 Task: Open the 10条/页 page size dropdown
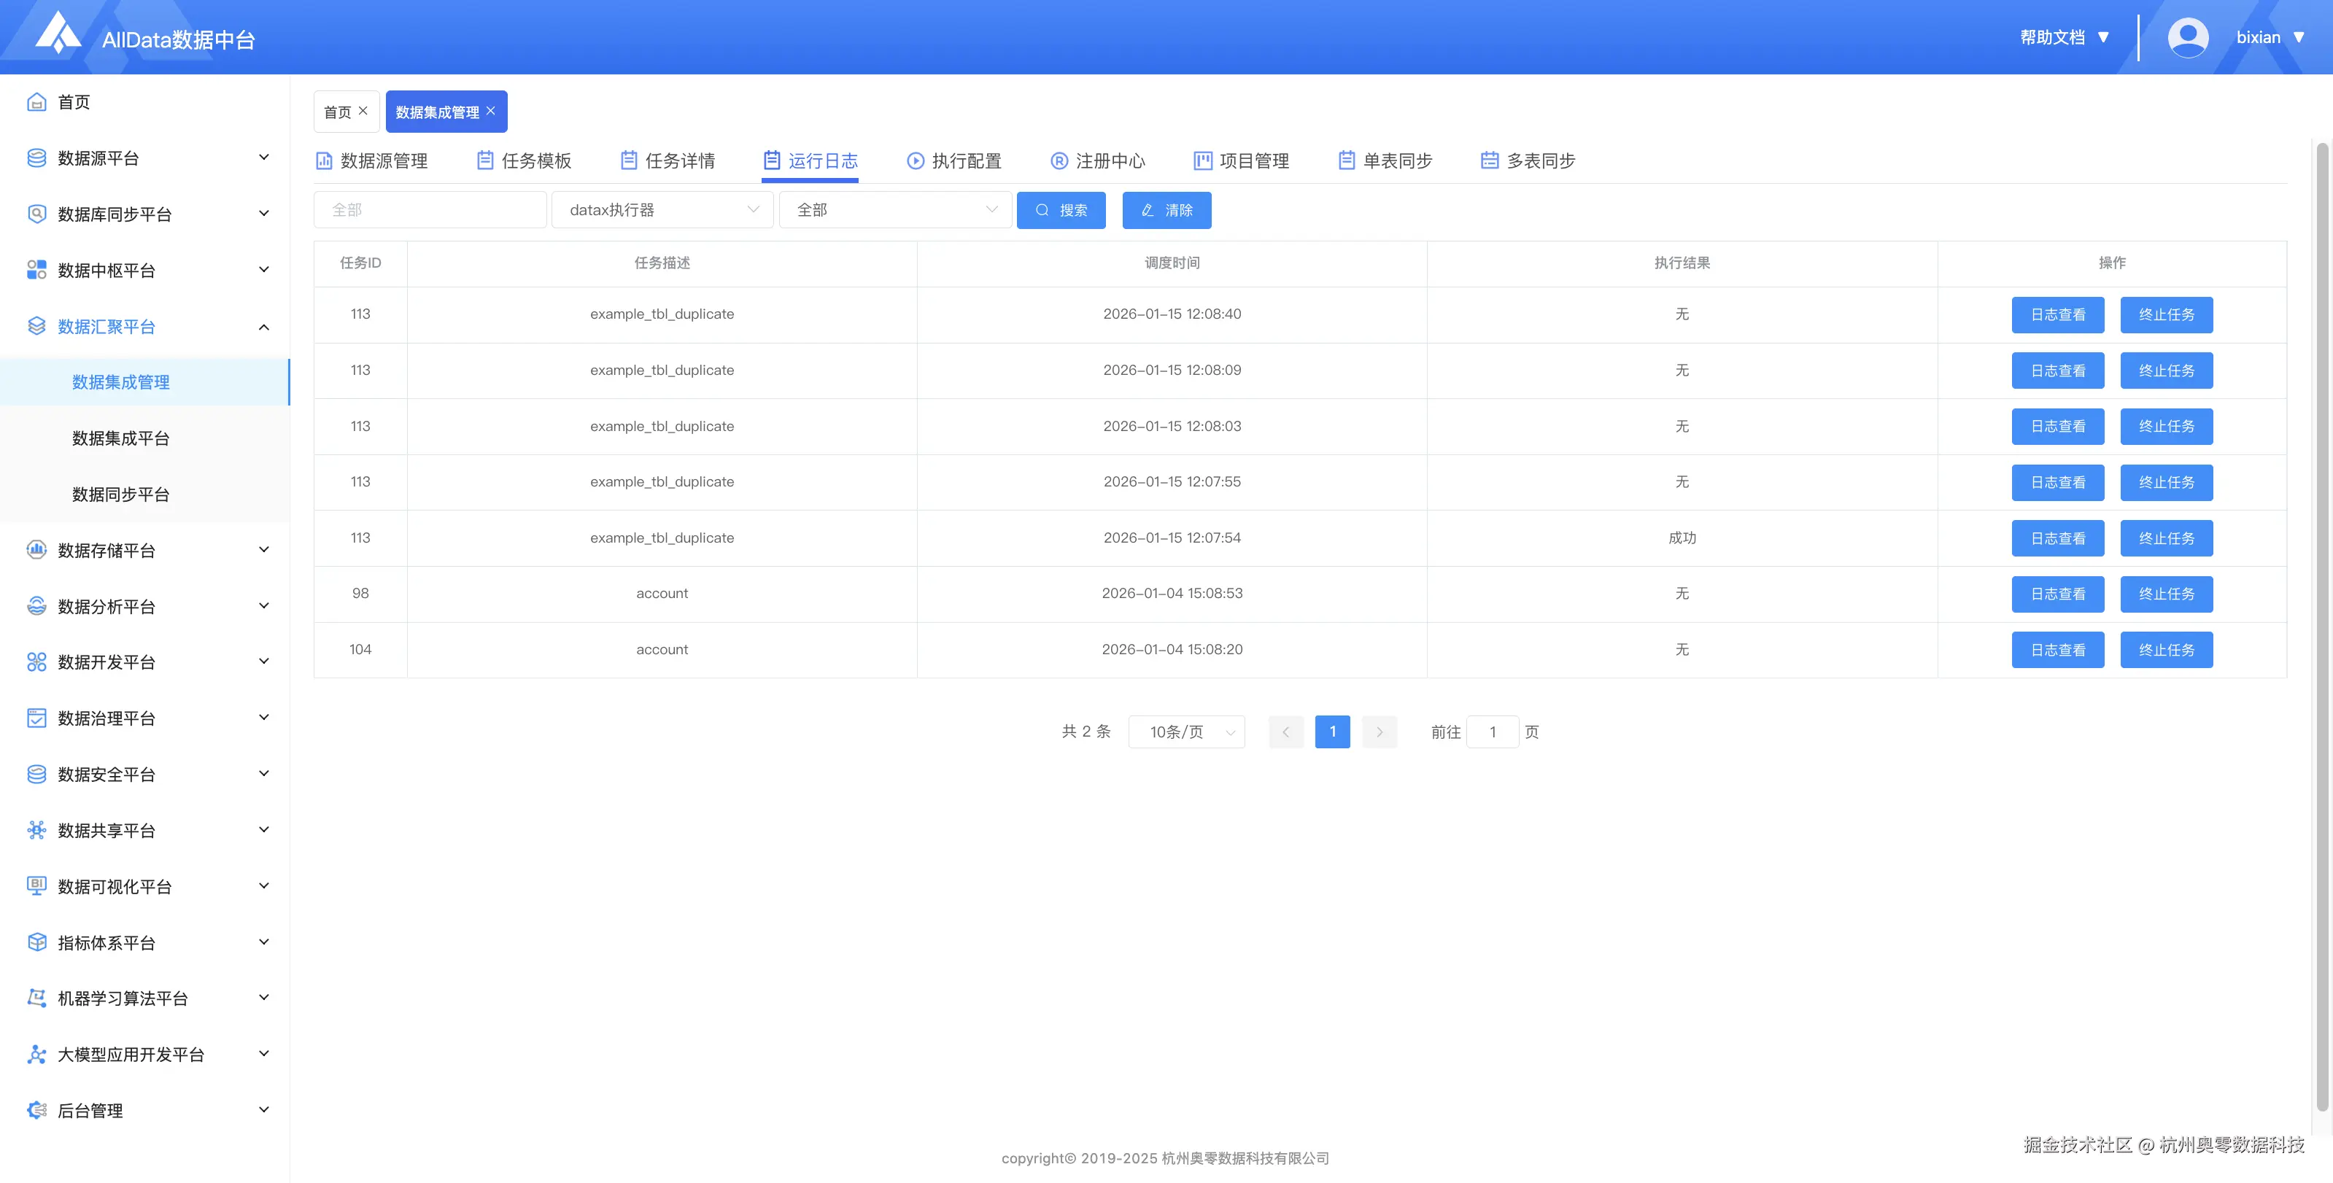1186,732
